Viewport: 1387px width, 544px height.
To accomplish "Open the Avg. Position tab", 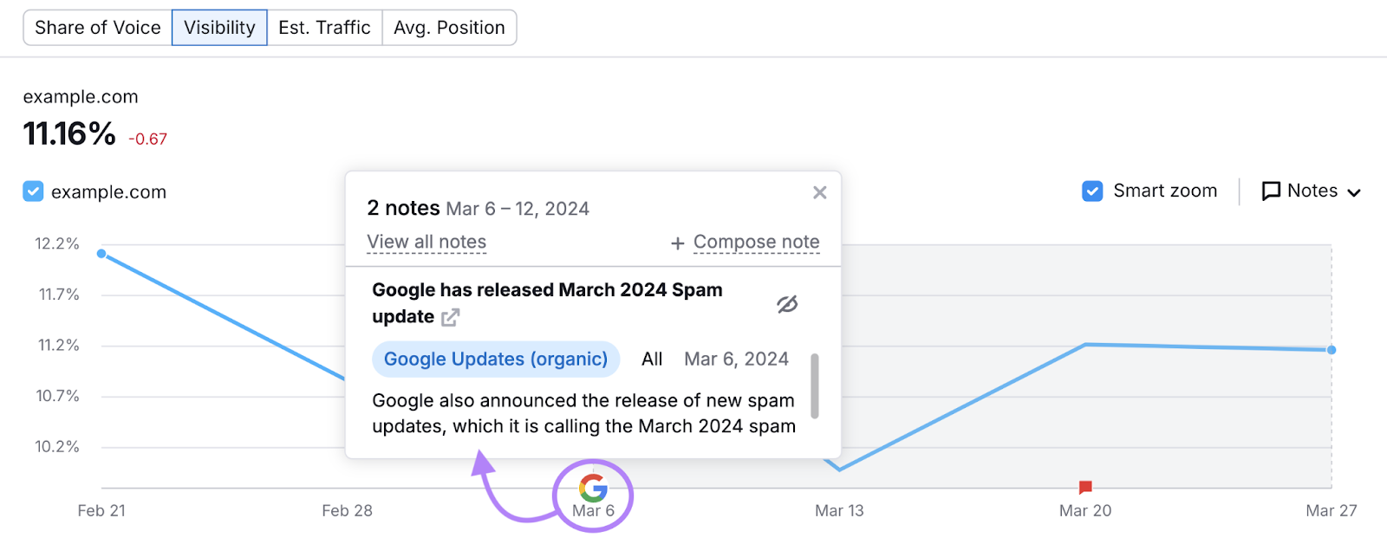I will pos(449,27).
